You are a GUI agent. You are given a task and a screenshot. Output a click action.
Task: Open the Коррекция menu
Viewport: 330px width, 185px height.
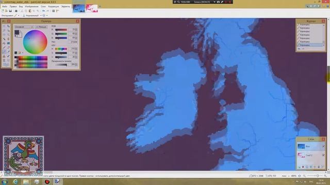click(x=54, y=7)
